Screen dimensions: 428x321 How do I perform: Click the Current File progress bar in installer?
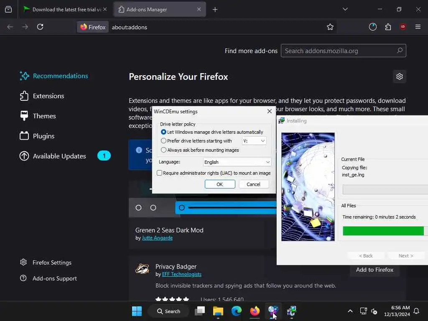(x=385, y=189)
